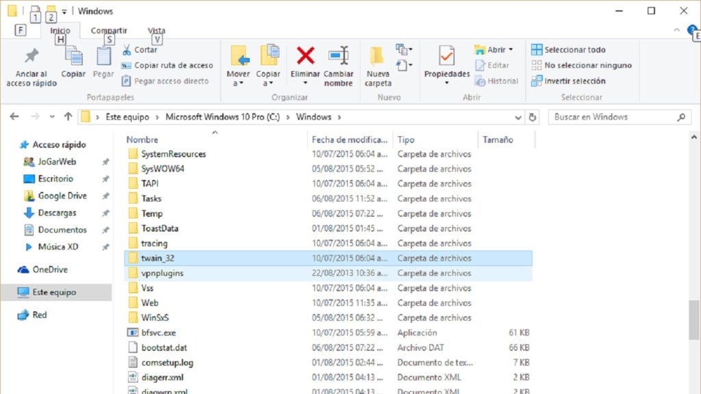The height and width of the screenshot is (394, 701).
Task: Switch to the Inicio ribbon tab
Action: pyautogui.click(x=60, y=30)
